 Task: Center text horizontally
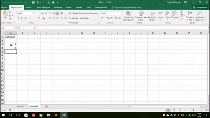(x=54, y=18)
